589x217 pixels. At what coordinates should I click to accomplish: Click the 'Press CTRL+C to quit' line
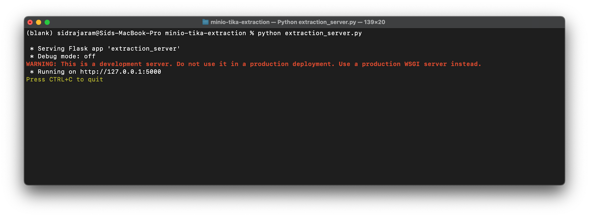click(x=64, y=79)
